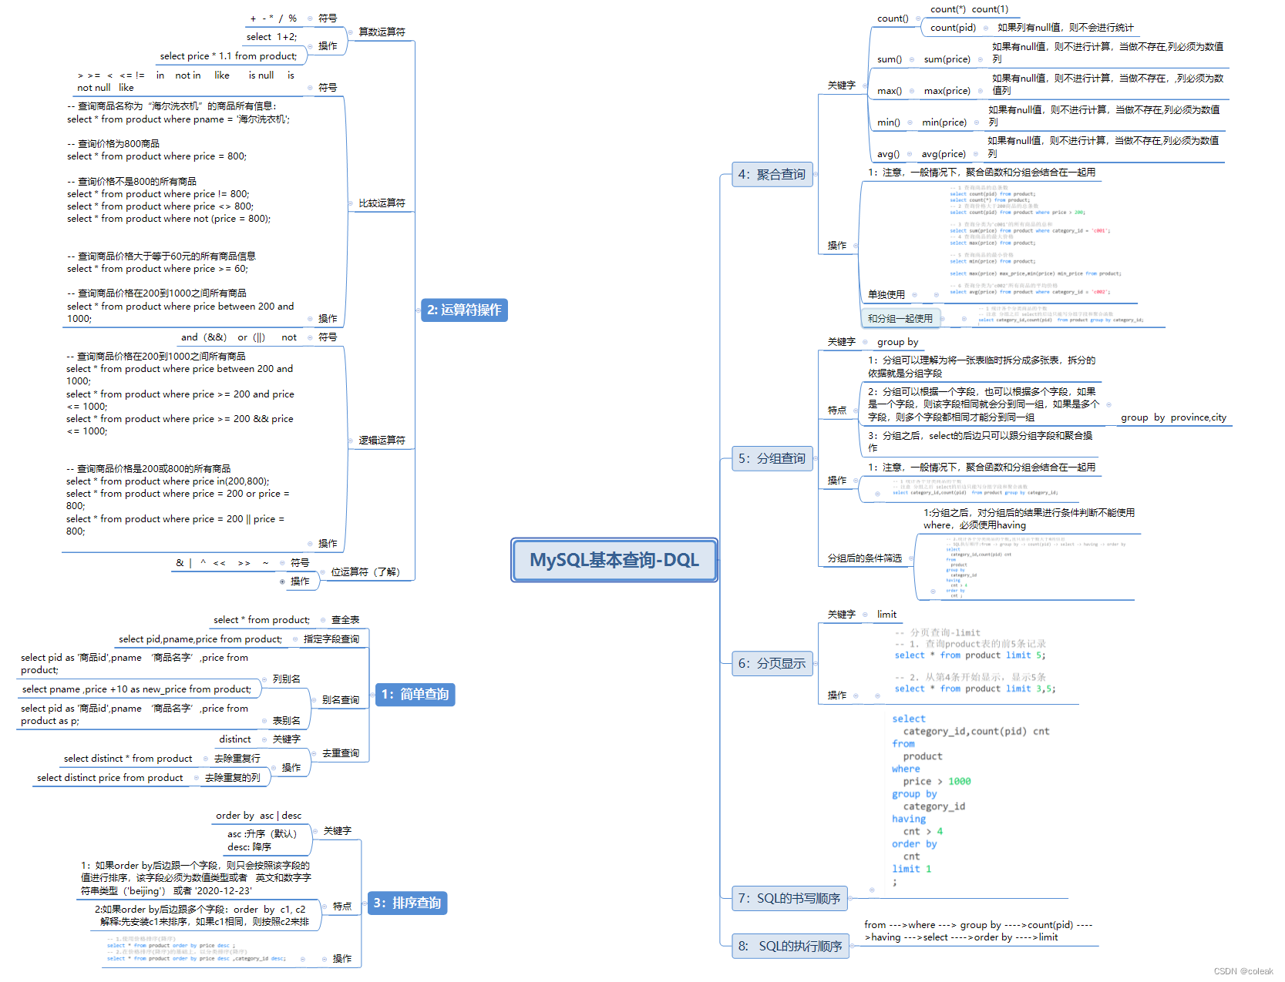Collapse circle after max(price) node
The width and height of the screenshot is (1285, 982).
[x=981, y=91]
